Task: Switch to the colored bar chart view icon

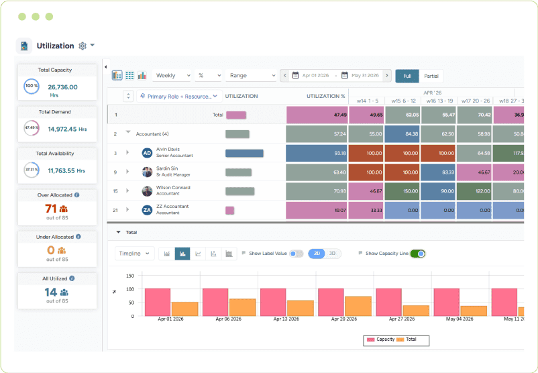Action: pyautogui.click(x=142, y=76)
